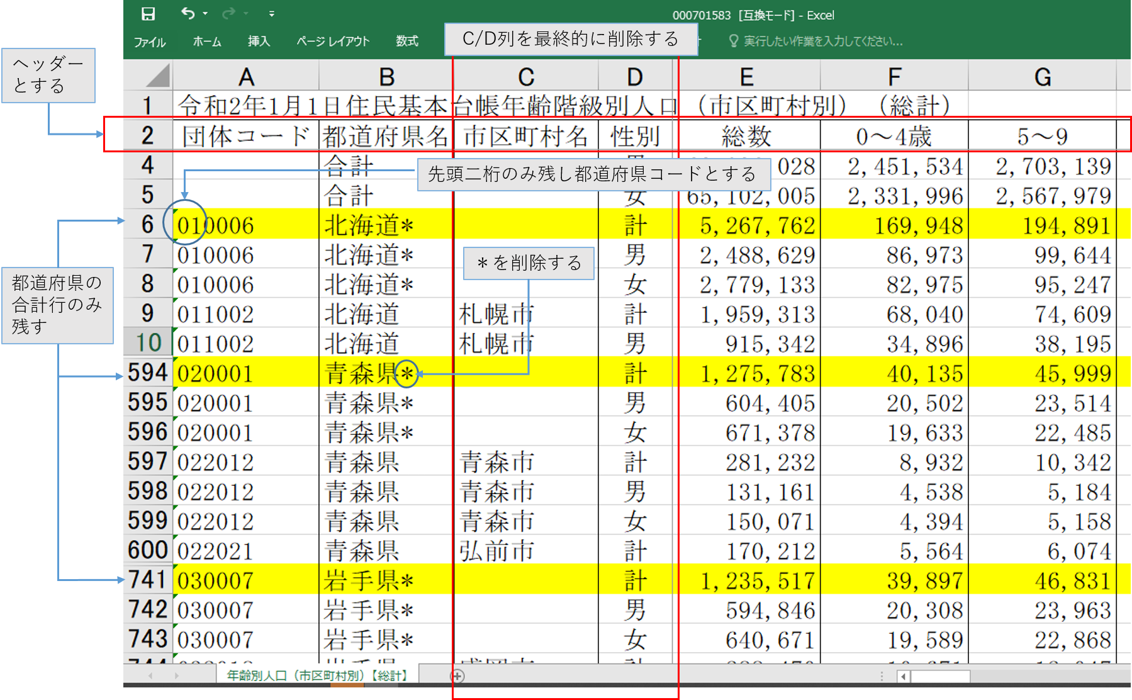Open the ファイル menu tab

[150, 42]
